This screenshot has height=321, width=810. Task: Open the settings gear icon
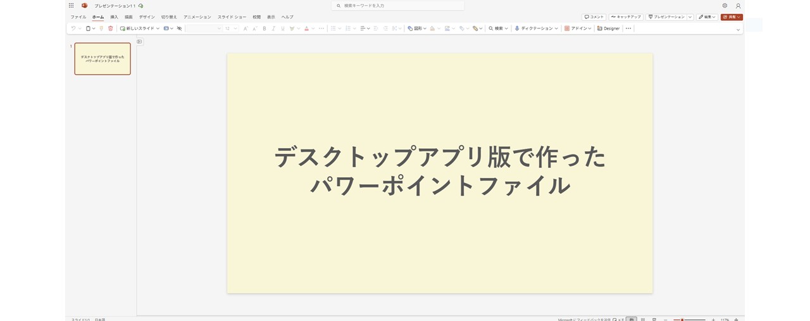point(725,6)
